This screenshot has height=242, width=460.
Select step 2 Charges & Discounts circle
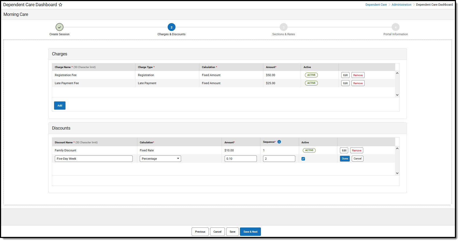click(171, 27)
